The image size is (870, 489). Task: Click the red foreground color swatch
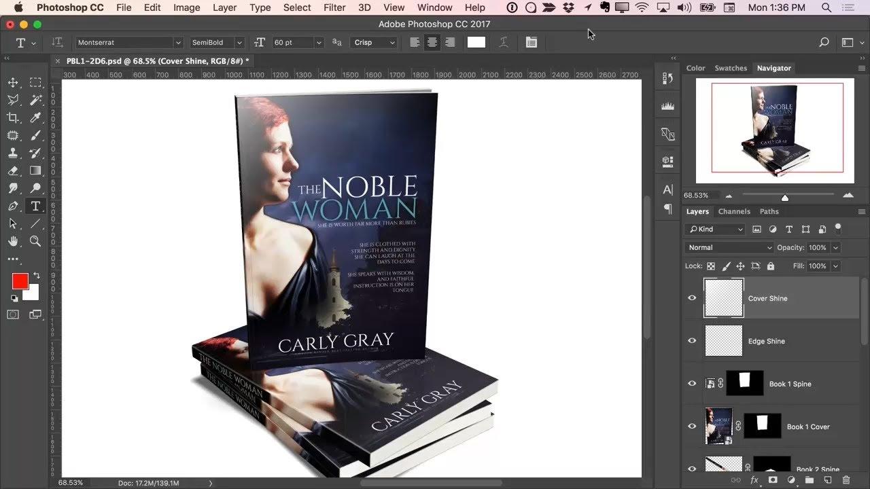tap(20, 281)
